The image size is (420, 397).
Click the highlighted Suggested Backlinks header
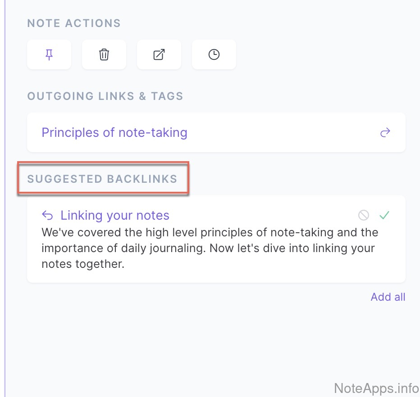coord(102,179)
